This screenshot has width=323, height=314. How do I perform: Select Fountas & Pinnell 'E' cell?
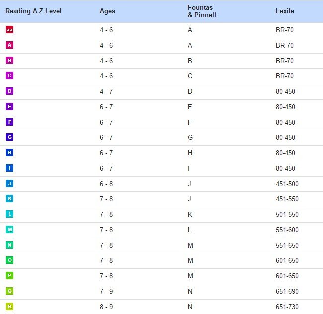(x=190, y=107)
